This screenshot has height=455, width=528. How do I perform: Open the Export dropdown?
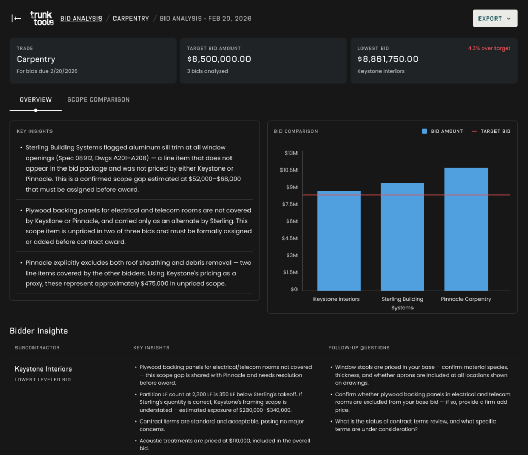point(494,19)
